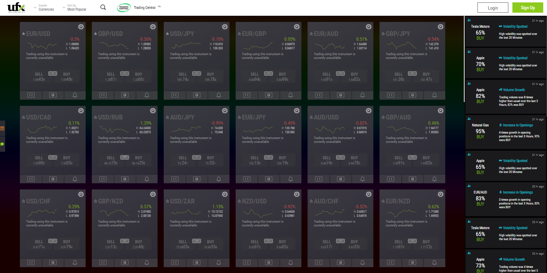
Task: Open the pending order clock icon under AUD/USD
Action: pyautogui.click(x=340, y=179)
